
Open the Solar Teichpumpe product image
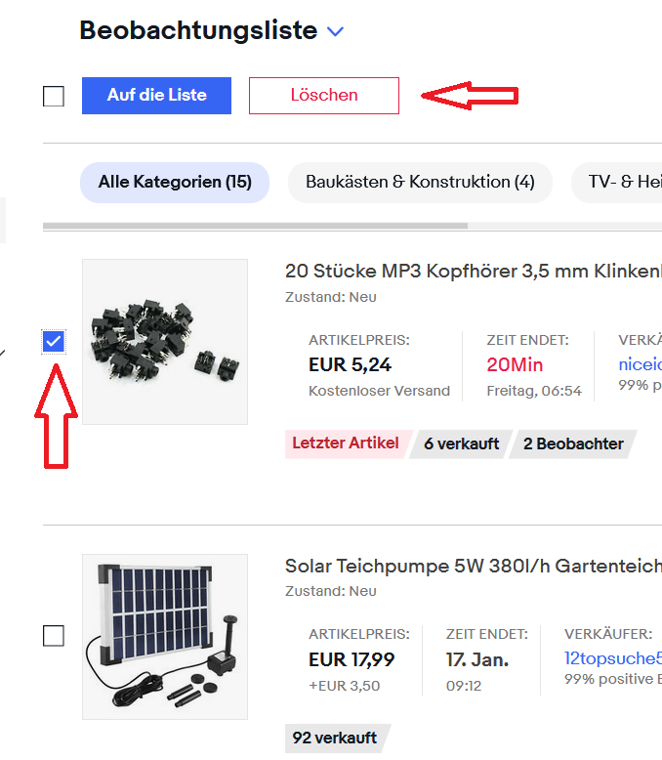click(165, 637)
